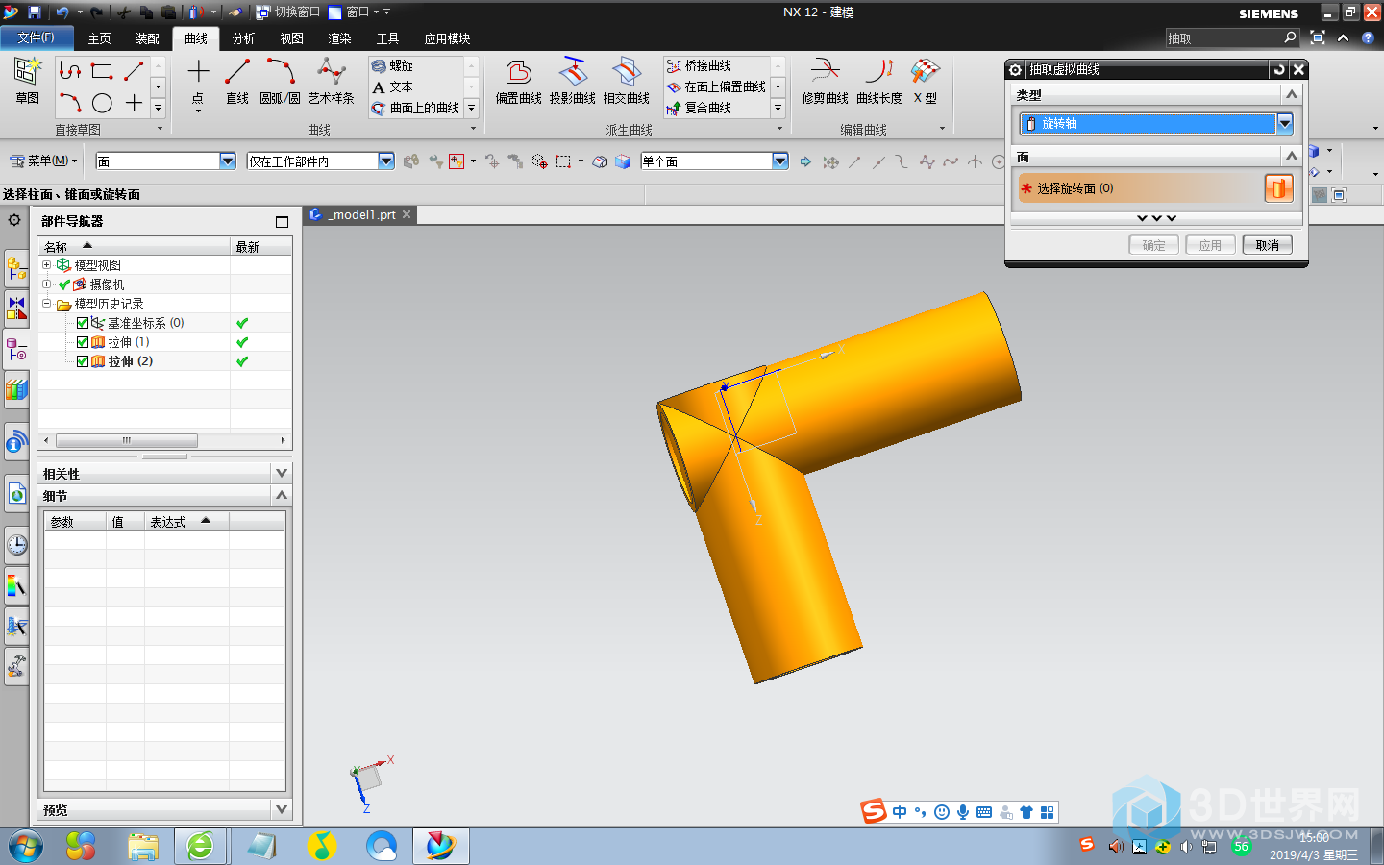Switch to the 装配 ribbon tab

click(x=148, y=38)
